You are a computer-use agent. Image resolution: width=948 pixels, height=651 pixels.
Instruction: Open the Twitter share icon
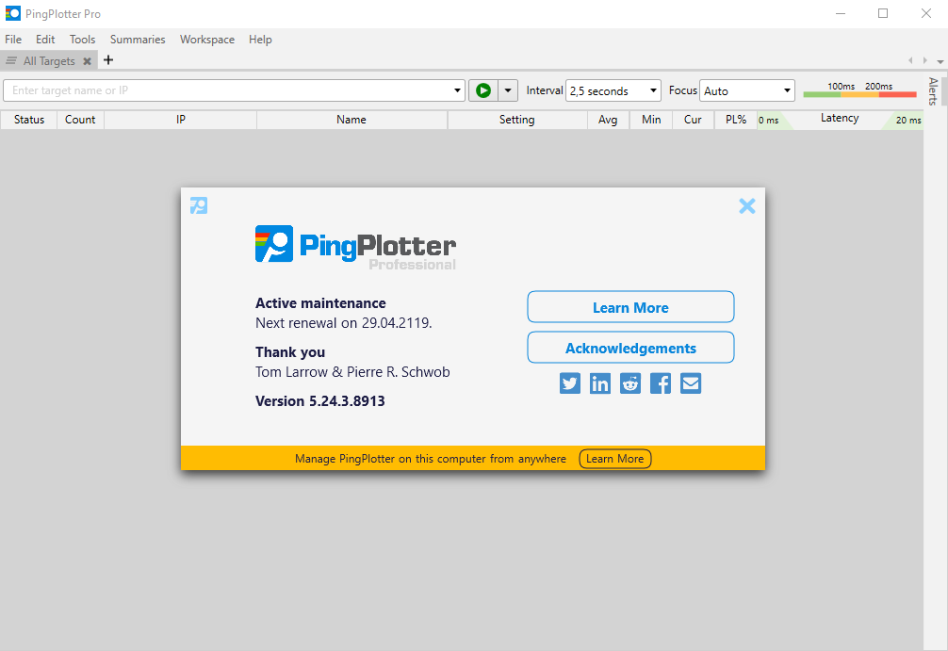pyautogui.click(x=569, y=383)
